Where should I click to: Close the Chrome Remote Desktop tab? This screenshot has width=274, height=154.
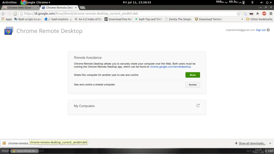click(76, 7)
